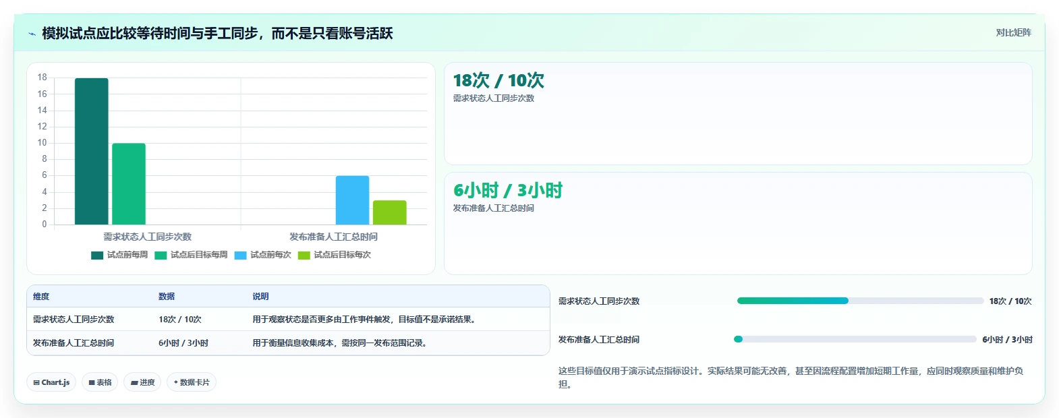Click table cell 发布准备人工汇总时间
This screenshot has width=1059, height=418.
pyautogui.click(x=74, y=343)
